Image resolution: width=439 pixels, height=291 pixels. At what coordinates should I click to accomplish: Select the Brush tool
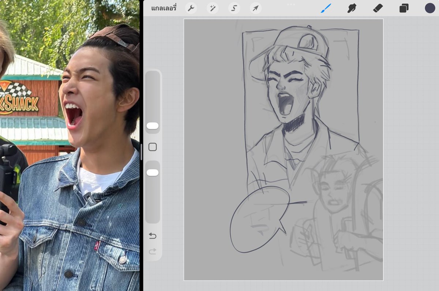pos(326,8)
